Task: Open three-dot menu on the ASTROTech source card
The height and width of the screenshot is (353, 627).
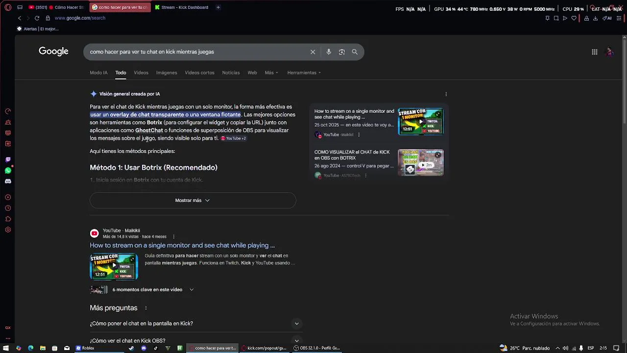Action: click(x=365, y=176)
